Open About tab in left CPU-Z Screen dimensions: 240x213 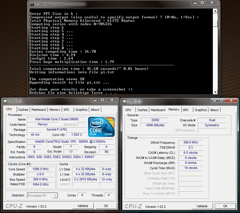tap(95, 110)
